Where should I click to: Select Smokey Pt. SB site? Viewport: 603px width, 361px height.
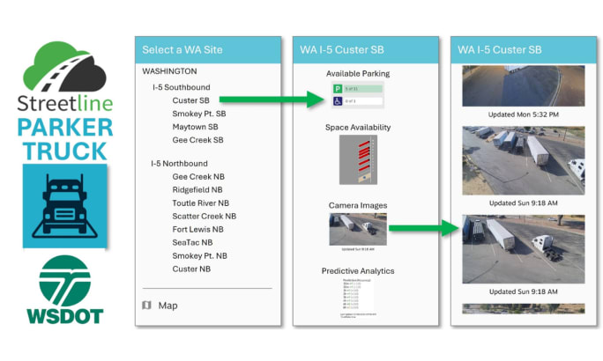click(x=199, y=114)
